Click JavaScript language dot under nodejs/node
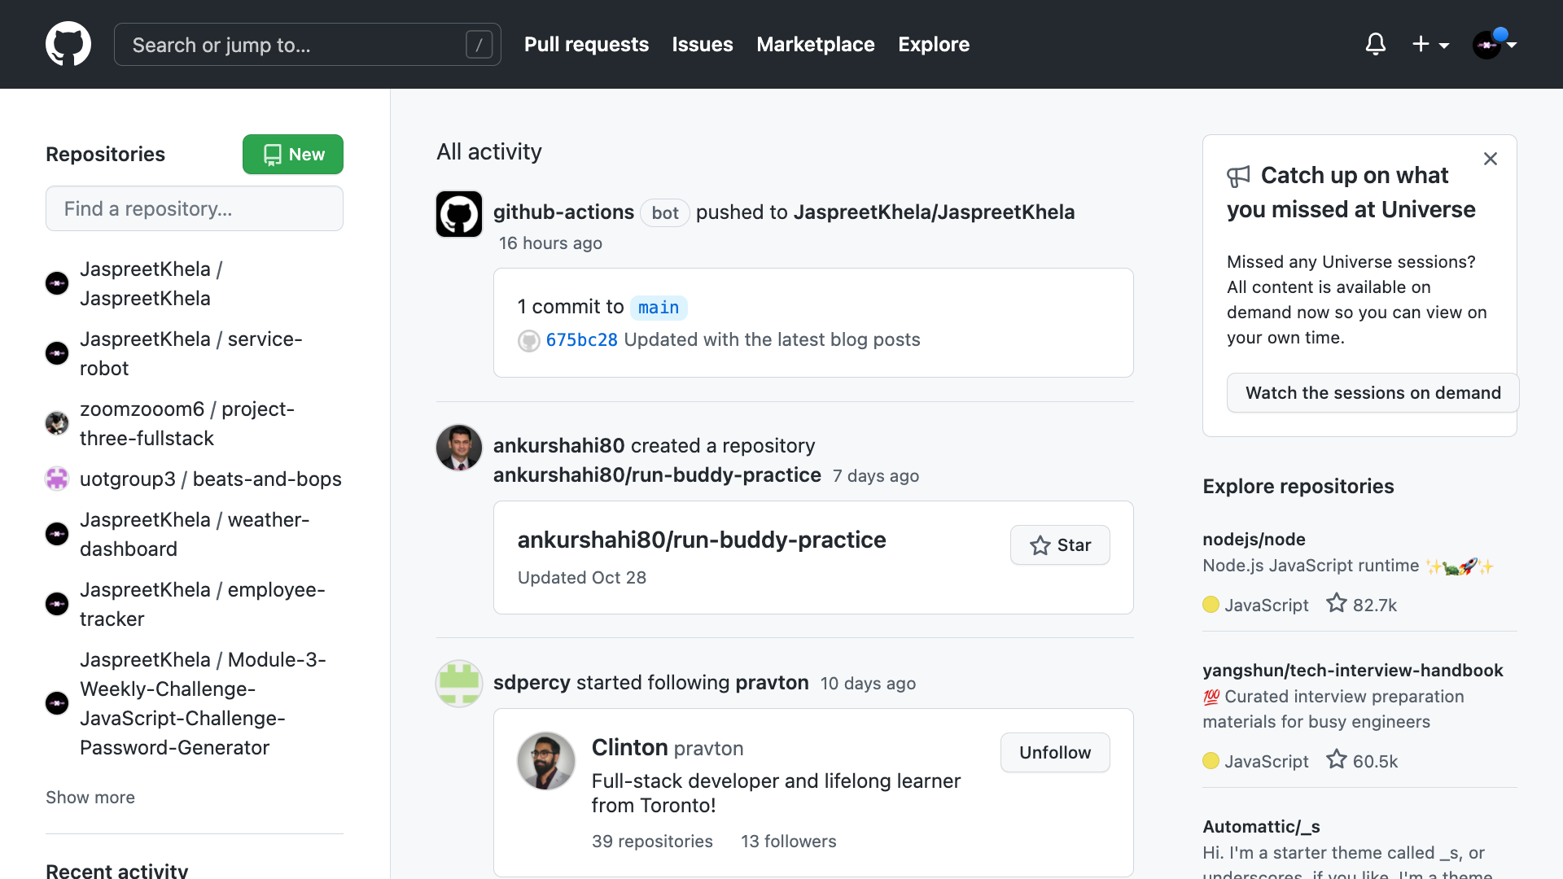This screenshot has height=879, width=1563. coord(1211,605)
